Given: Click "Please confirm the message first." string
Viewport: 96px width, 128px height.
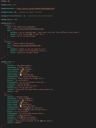Looking at the screenshot, I should (31, 78).
